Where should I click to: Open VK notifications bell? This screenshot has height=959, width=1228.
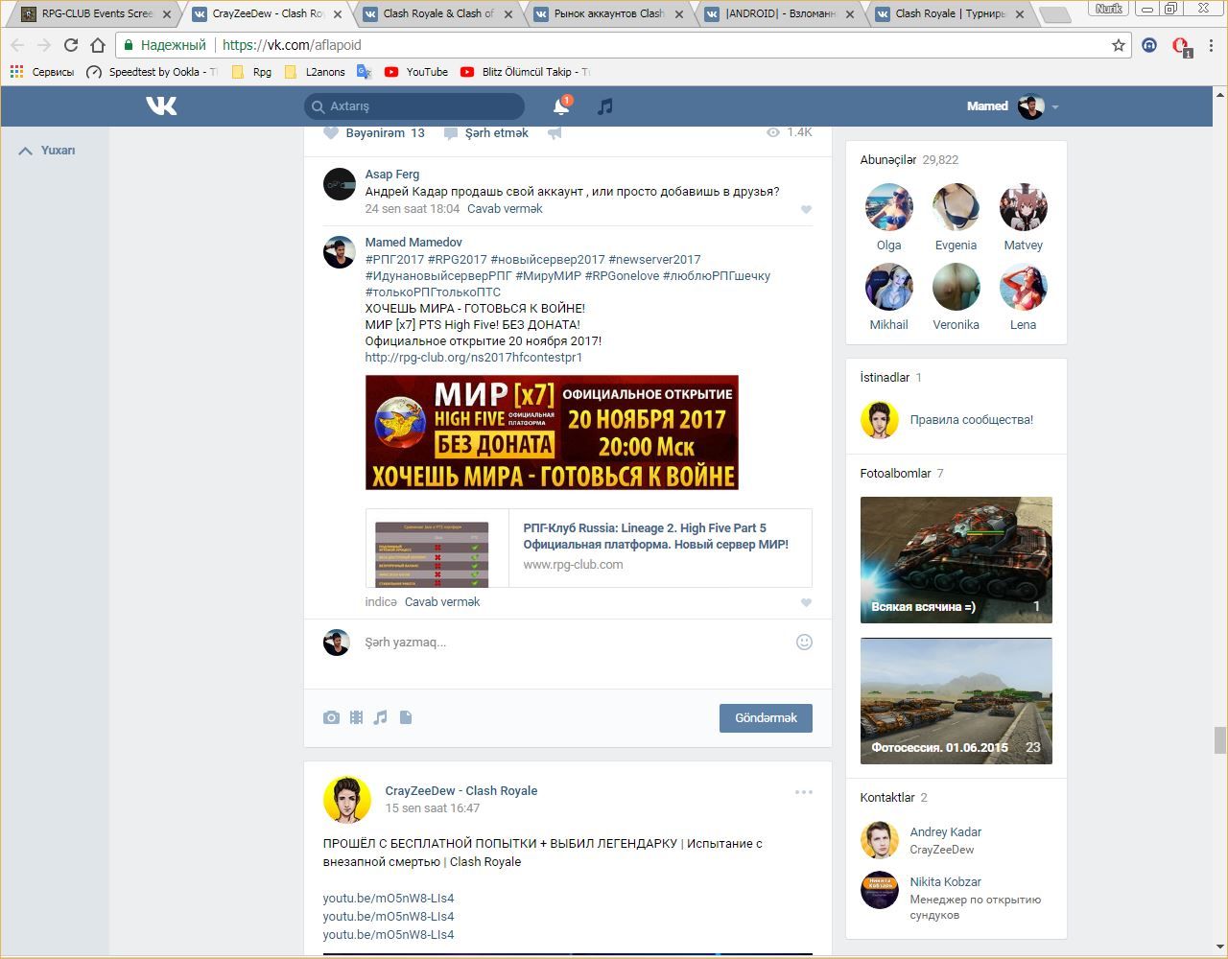(x=561, y=106)
